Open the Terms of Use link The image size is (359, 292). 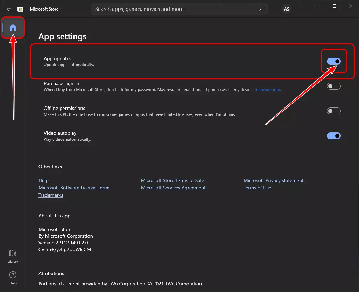257,188
